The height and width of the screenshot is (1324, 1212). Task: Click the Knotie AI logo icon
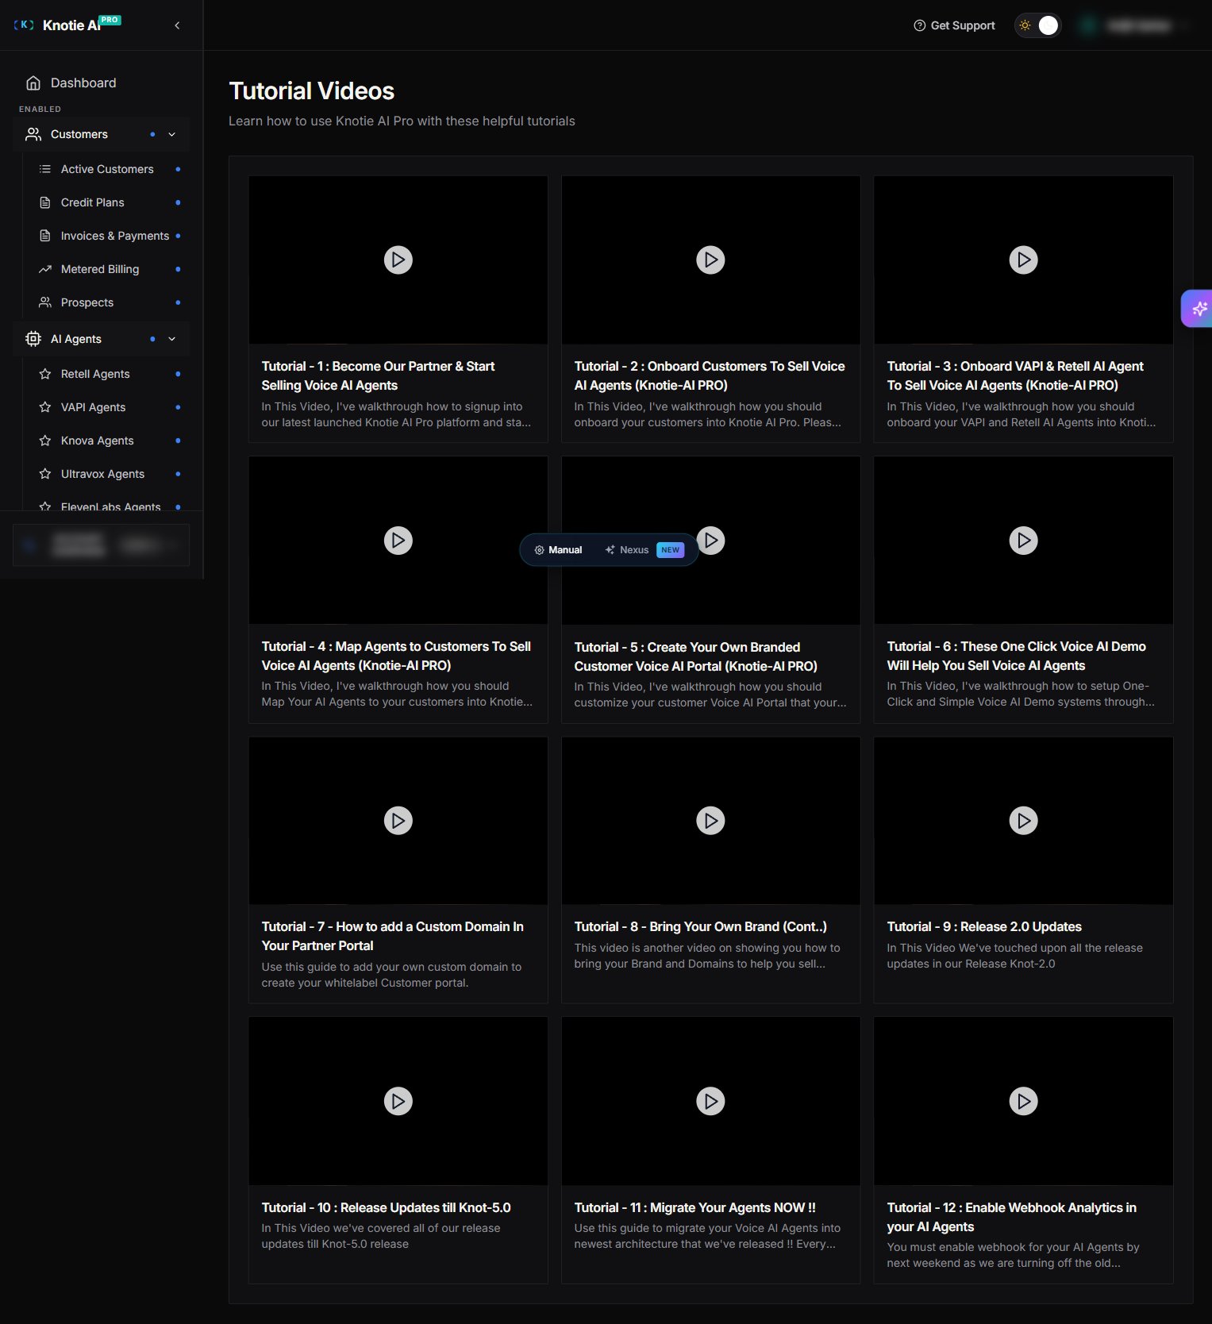tap(24, 25)
